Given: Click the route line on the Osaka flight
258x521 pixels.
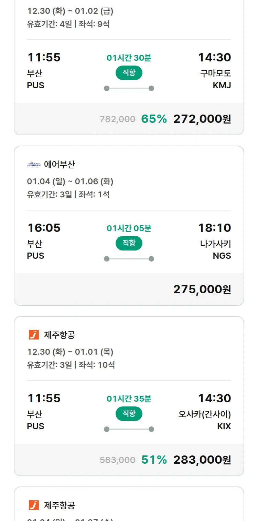Looking at the screenshot, I should tap(129, 429).
